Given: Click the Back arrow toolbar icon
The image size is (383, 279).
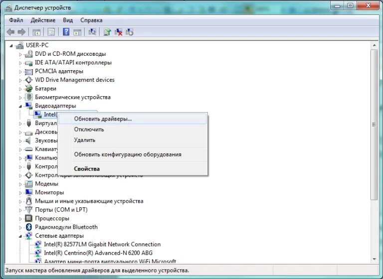Looking at the screenshot, I should [10, 32].
